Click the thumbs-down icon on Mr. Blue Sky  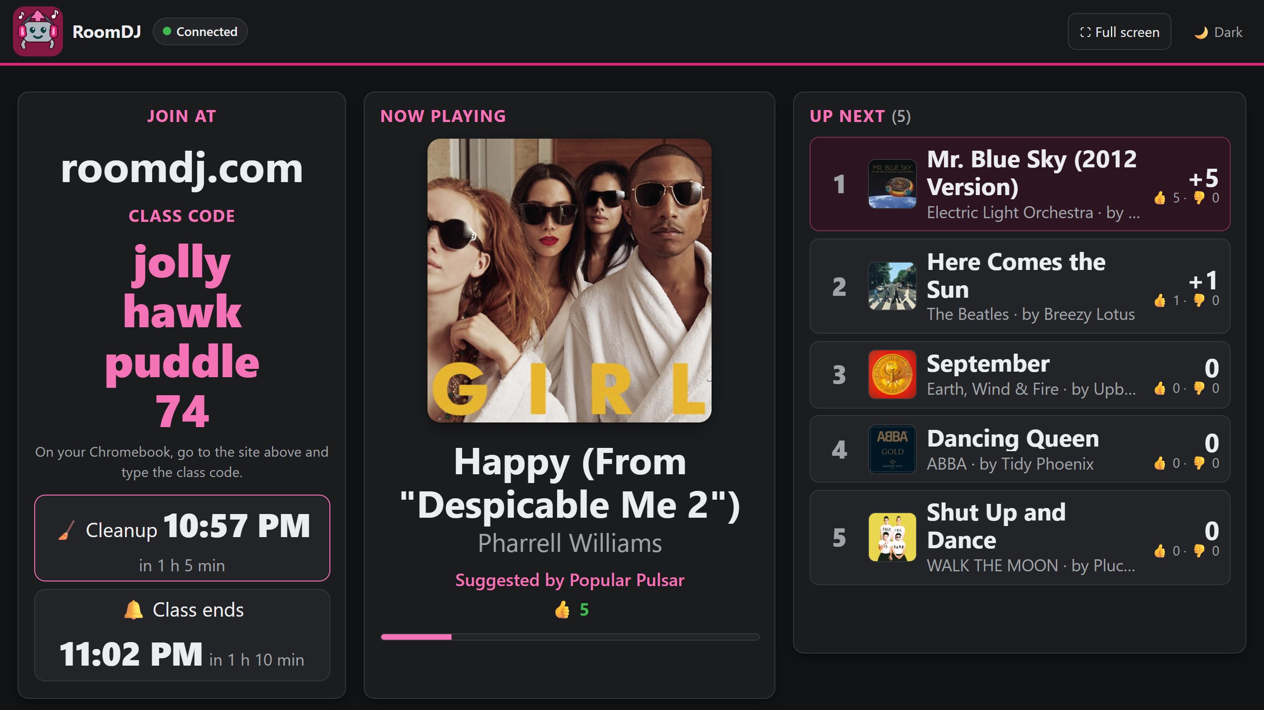(1199, 198)
